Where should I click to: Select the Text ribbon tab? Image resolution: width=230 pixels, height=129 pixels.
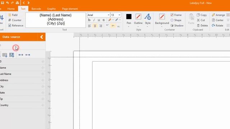[x=23, y=9]
